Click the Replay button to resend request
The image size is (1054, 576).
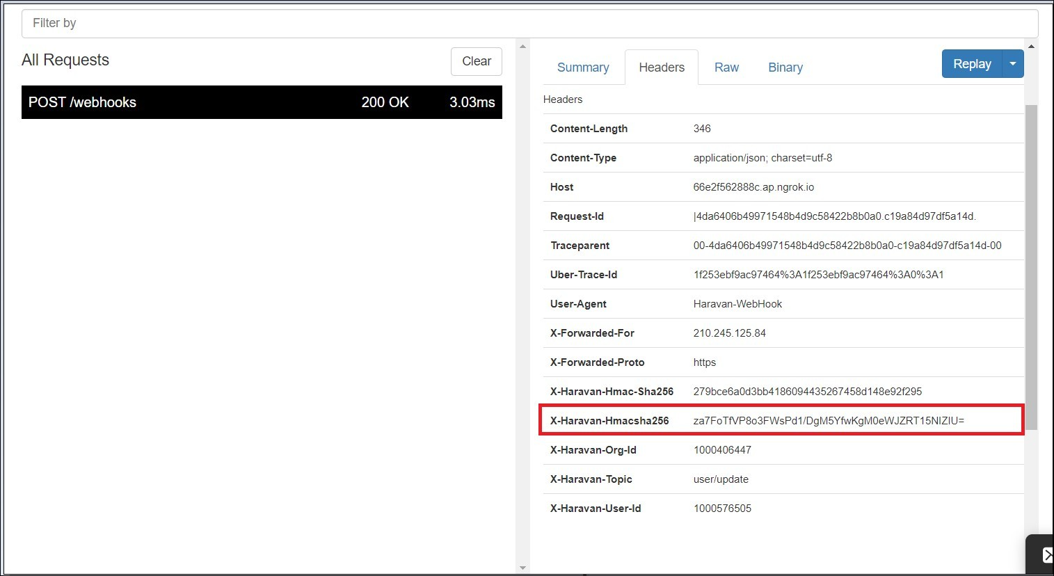click(x=971, y=63)
